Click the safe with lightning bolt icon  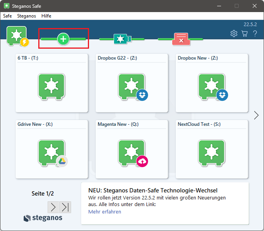17,37
